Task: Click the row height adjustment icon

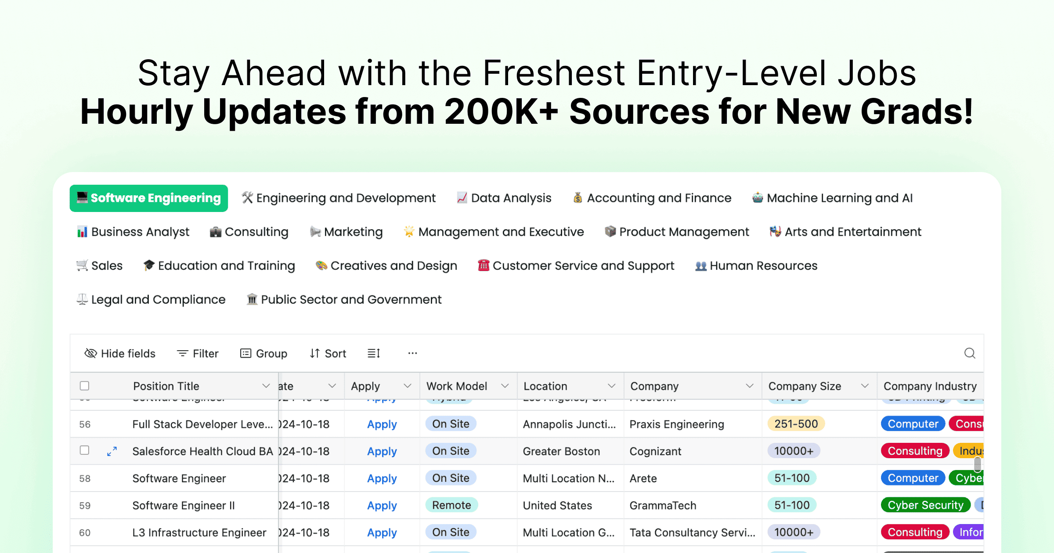Action: pyautogui.click(x=373, y=353)
